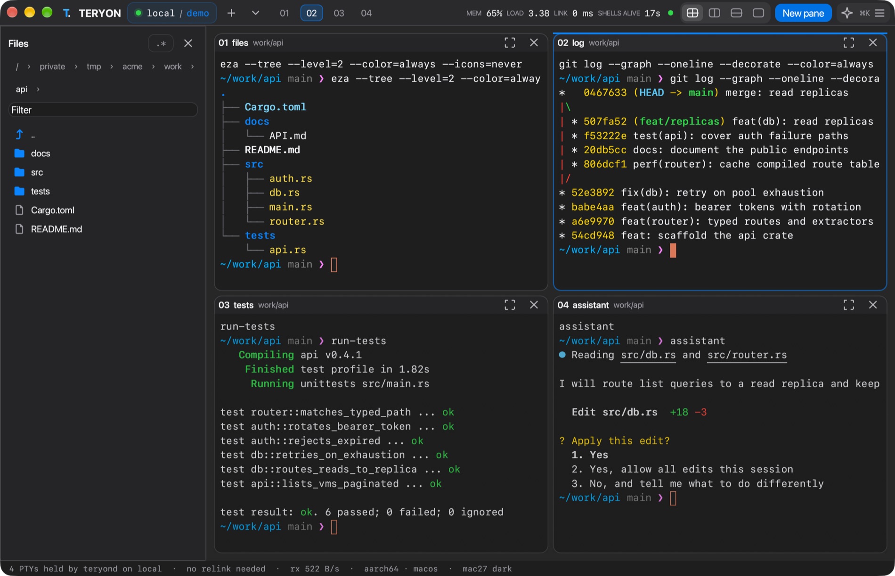Screen dimensions: 895x576
Task: Click commit hash 52e3892 in git log
Action: [593, 193]
